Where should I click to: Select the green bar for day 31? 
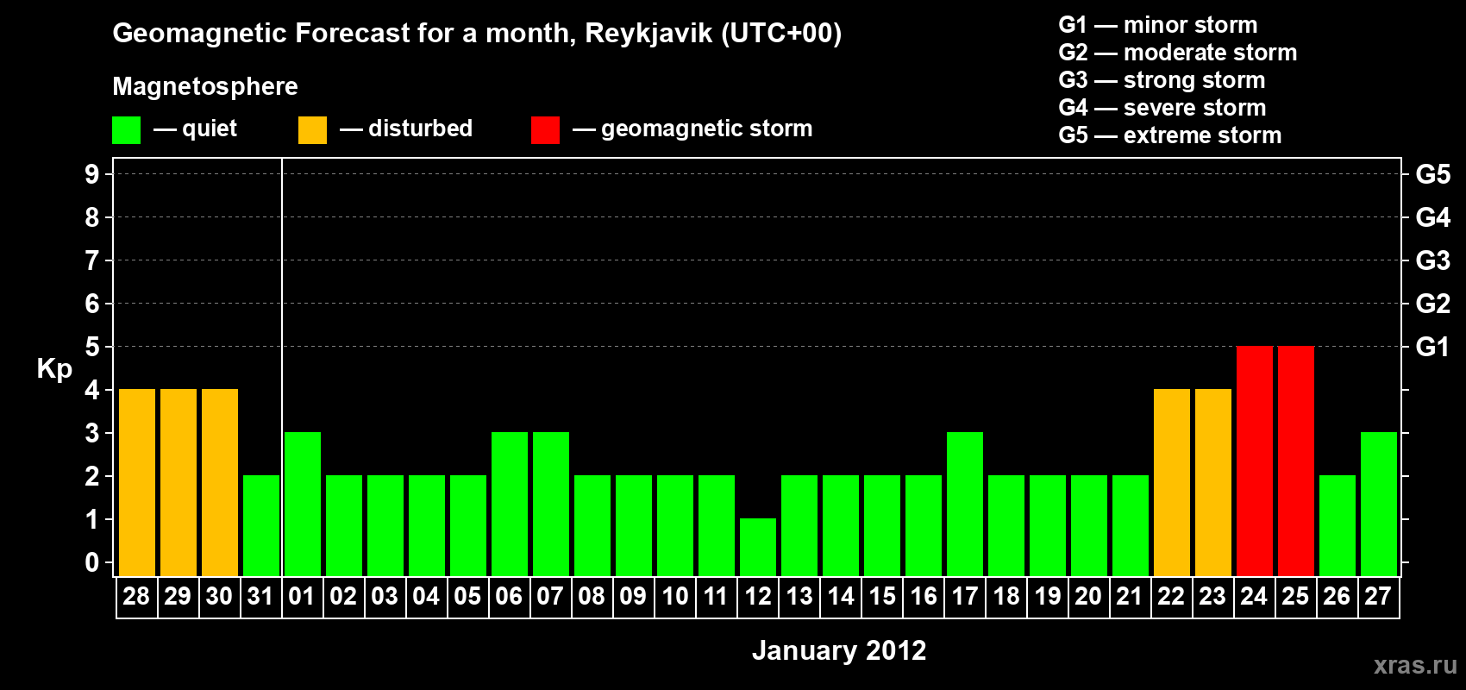coord(261,525)
